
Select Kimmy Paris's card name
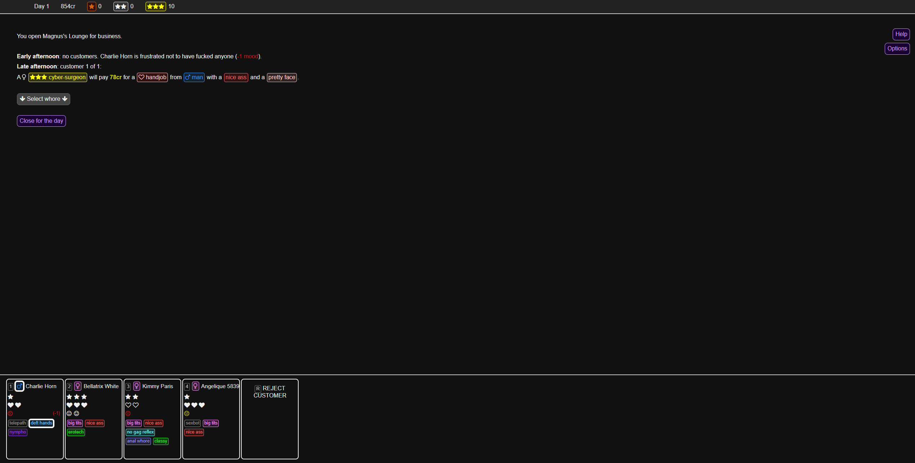(158, 386)
